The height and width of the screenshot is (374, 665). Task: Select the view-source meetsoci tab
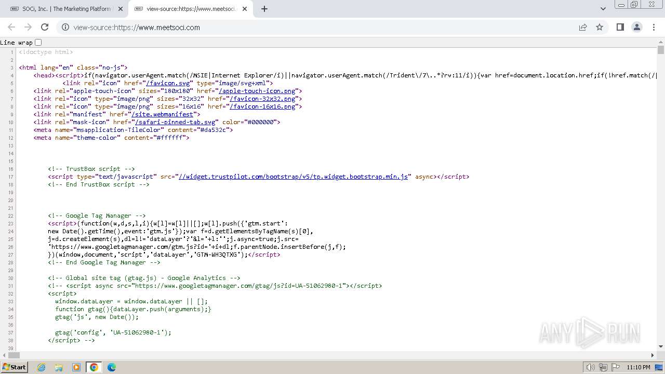[191, 9]
